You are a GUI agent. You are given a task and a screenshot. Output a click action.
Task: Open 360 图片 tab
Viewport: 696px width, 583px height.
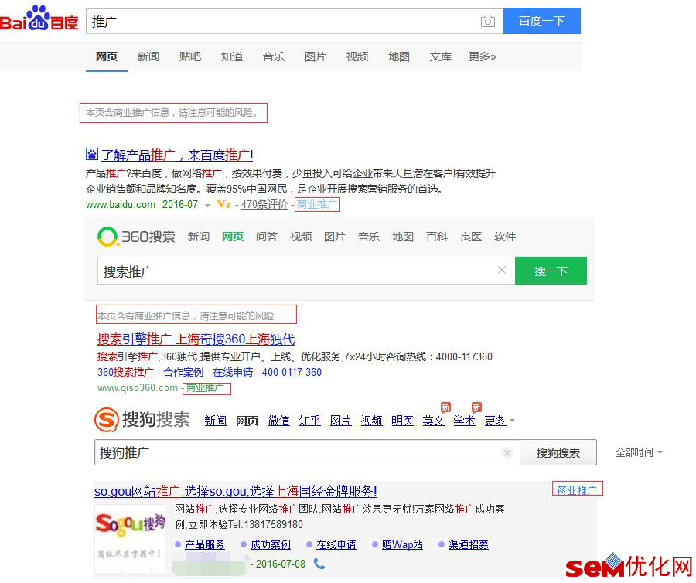tap(334, 237)
